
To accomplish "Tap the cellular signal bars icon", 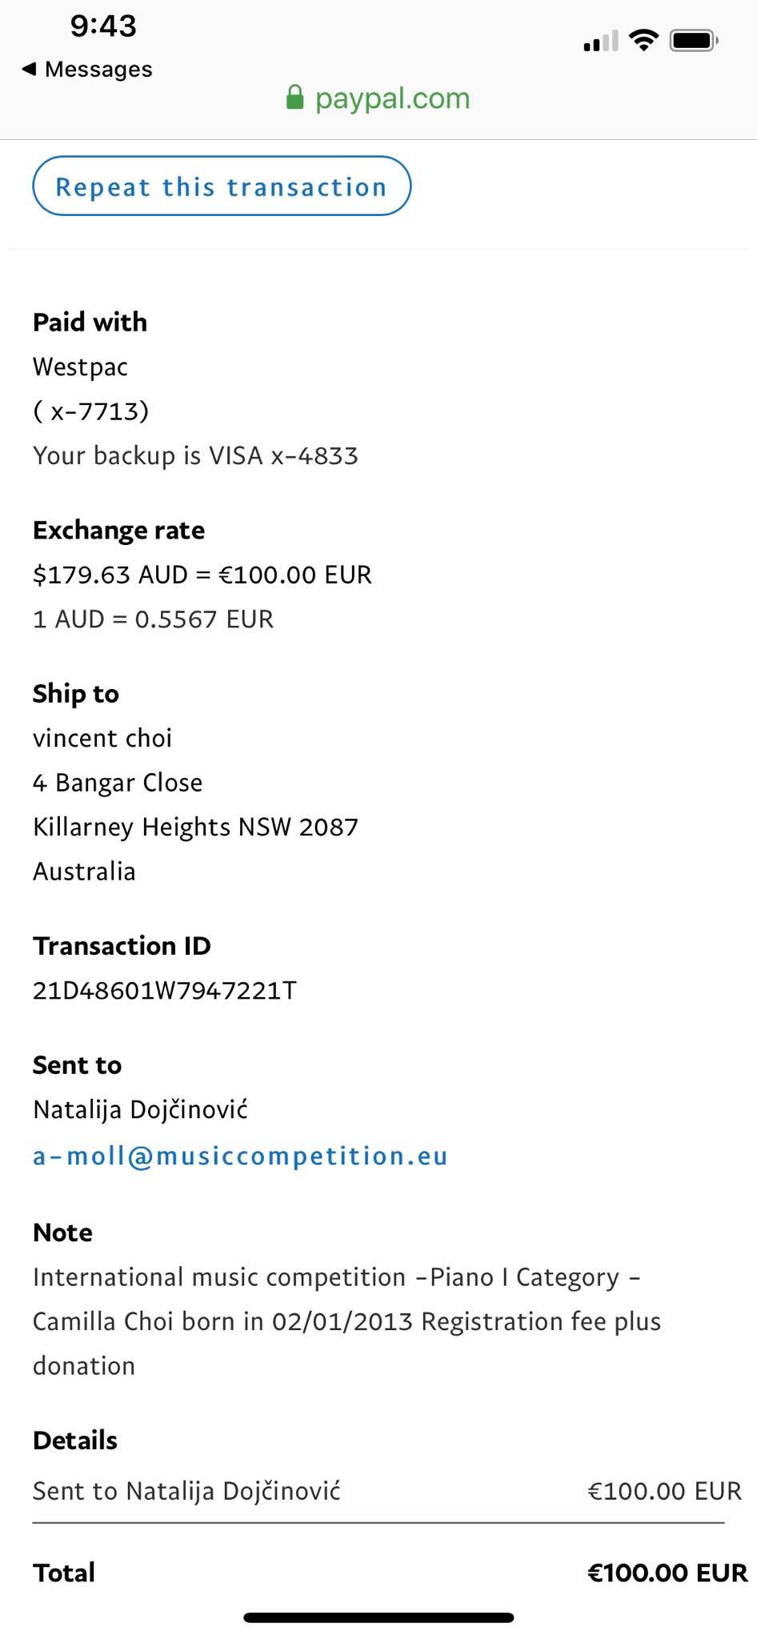I will coord(601,41).
